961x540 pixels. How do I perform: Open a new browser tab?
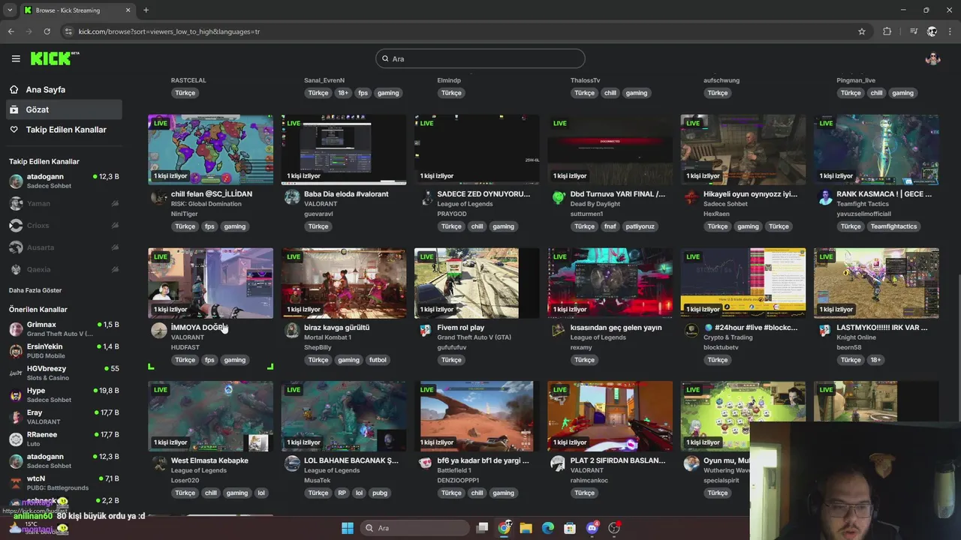point(146,10)
